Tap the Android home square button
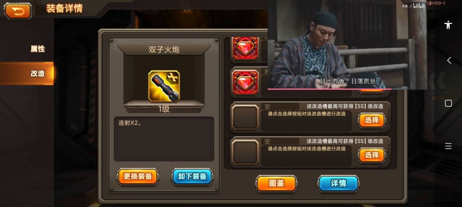 [x=448, y=103]
